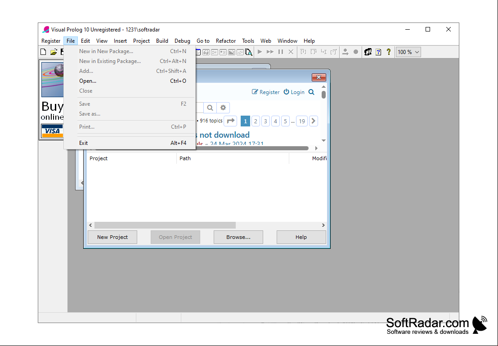This screenshot has width=498, height=346.
Task: Open the Window menu
Action: [287, 40]
